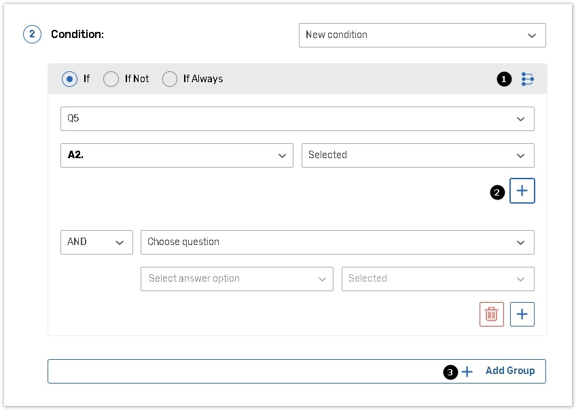Click the black number 1 callout marker
This screenshot has height=410, width=576.
504,79
